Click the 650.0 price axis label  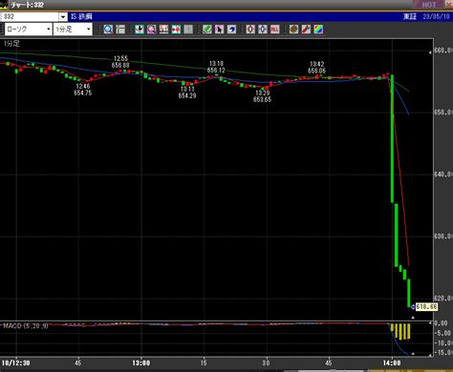point(443,113)
